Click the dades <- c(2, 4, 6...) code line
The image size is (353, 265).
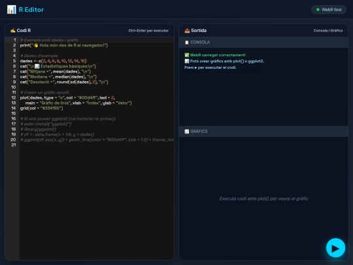coord(53,61)
